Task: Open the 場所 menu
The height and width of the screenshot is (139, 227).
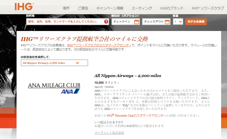Action: coord(66,8)
